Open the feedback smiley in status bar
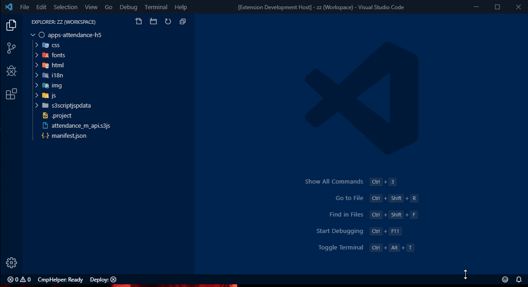 pos(505,279)
